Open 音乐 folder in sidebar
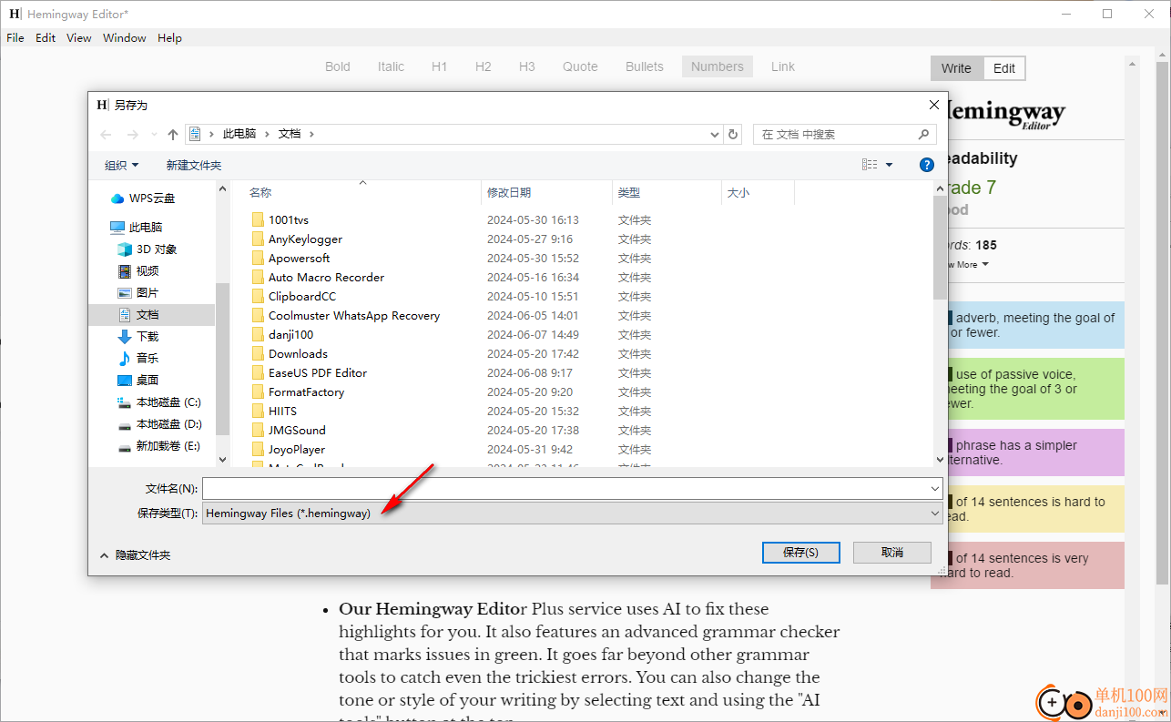 pos(138,359)
